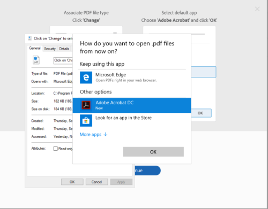Image resolution: width=268 pixels, height=209 pixels.
Task: Close the overlay with the X icon
Action: click(x=257, y=9)
